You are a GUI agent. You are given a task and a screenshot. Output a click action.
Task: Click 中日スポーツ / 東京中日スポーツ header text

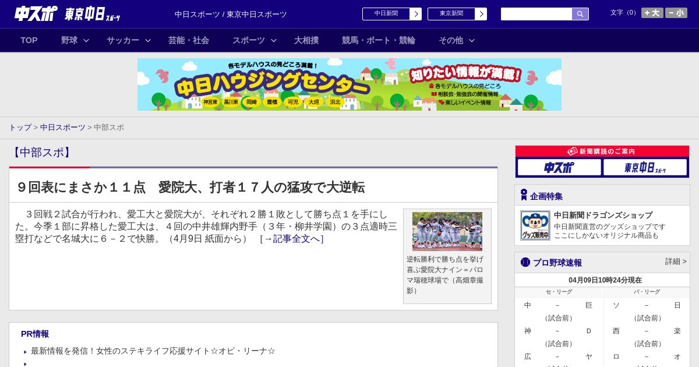pos(231,14)
